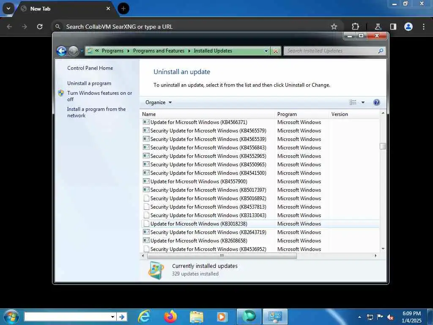Viewport: 433px width, 325px height.
Task: Expand the view options dropdown arrow
Action: [363, 102]
